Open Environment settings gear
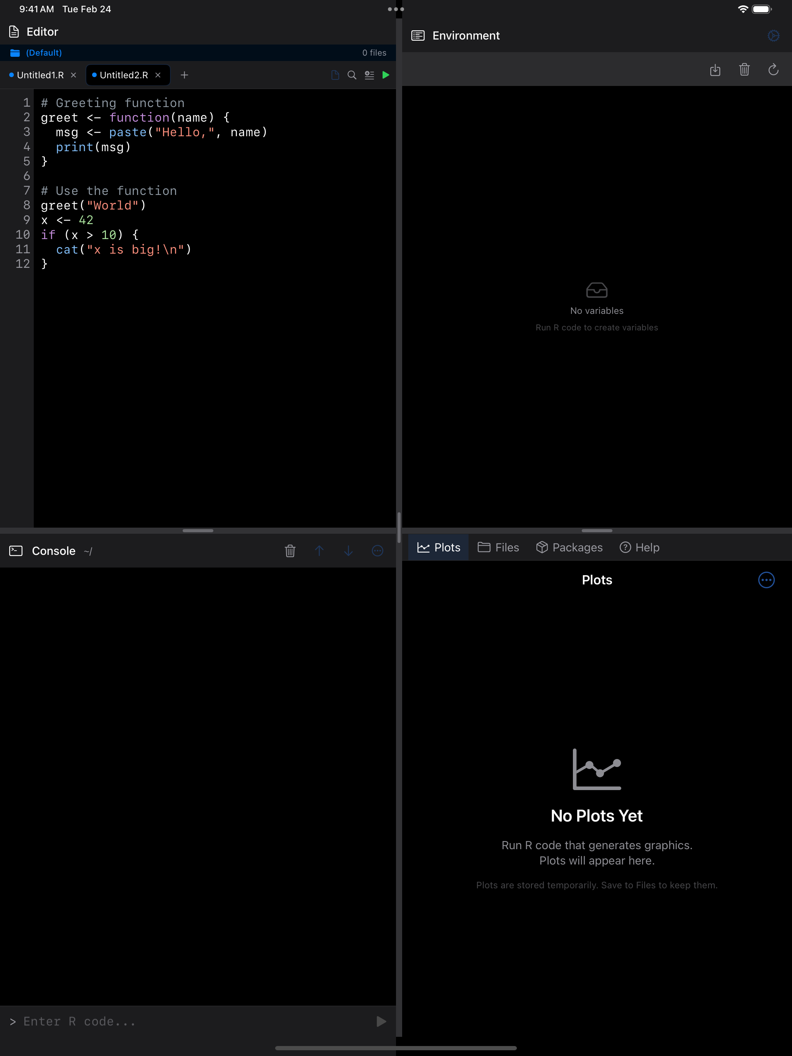The image size is (792, 1056). click(773, 35)
